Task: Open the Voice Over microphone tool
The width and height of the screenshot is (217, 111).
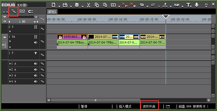Action: tap(197, 5)
